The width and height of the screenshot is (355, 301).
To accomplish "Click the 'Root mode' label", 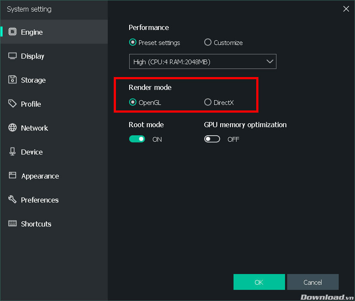I will click(146, 125).
